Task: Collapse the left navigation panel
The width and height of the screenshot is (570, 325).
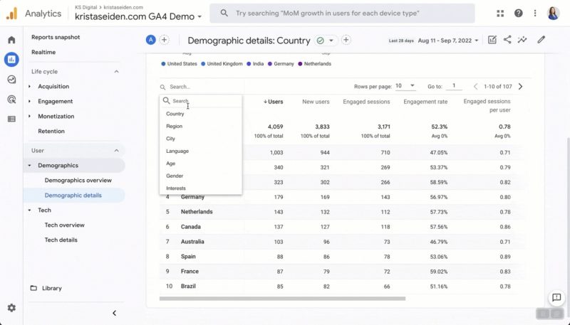Action: [114, 313]
